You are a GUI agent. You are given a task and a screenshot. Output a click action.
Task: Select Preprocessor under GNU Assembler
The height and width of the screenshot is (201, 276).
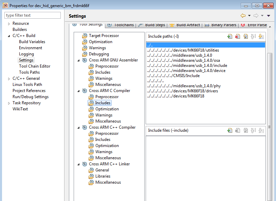click(107, 66)
